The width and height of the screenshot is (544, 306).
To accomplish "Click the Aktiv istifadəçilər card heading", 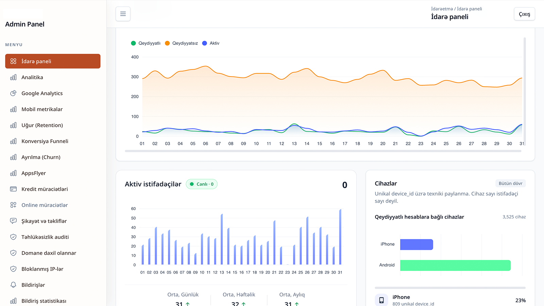I will (x=153, y=184).
